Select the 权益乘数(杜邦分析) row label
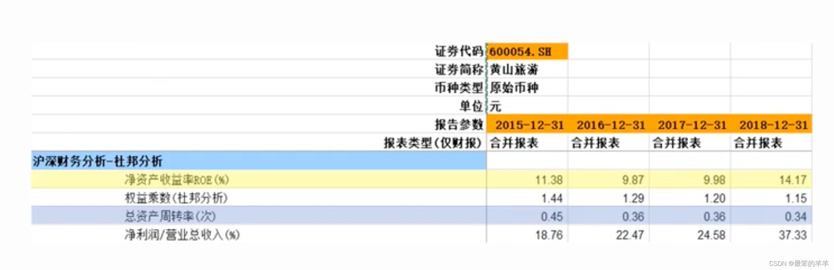The width and height of the screenshot is (834, 270). 176,198
